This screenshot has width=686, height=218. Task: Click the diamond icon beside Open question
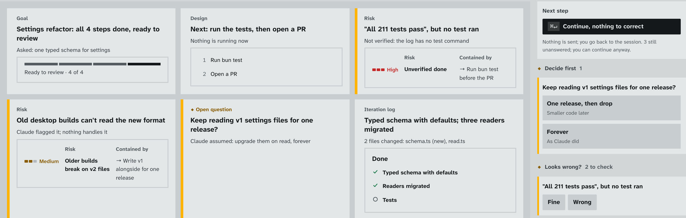(192, 110)
